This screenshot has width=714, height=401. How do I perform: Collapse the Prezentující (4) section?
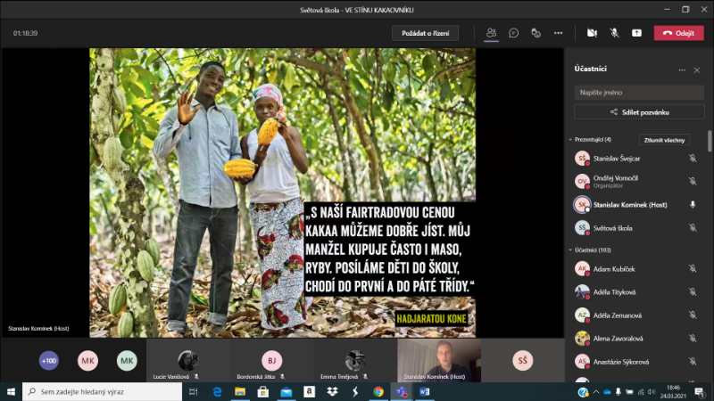click(x=571, y=140)
